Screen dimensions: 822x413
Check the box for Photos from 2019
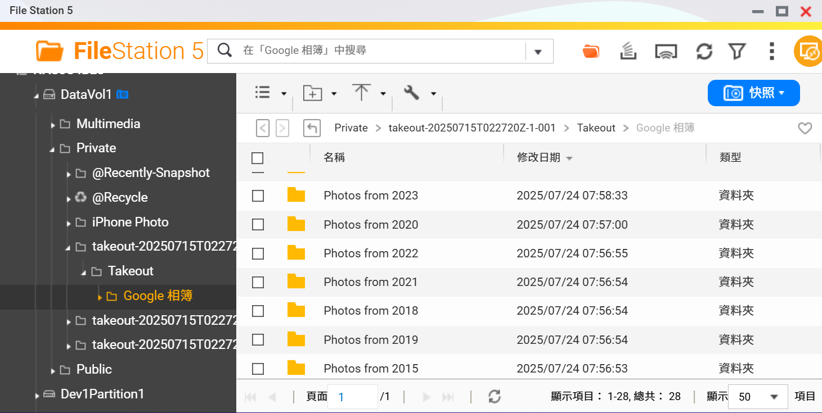258,340
